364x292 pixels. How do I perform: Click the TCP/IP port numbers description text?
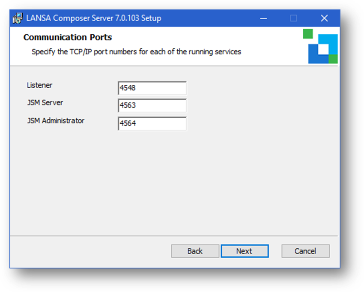pos(136,52)
